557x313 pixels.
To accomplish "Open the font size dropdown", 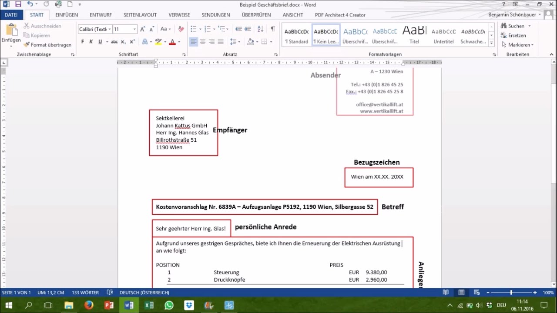I will tap(134, 29).
